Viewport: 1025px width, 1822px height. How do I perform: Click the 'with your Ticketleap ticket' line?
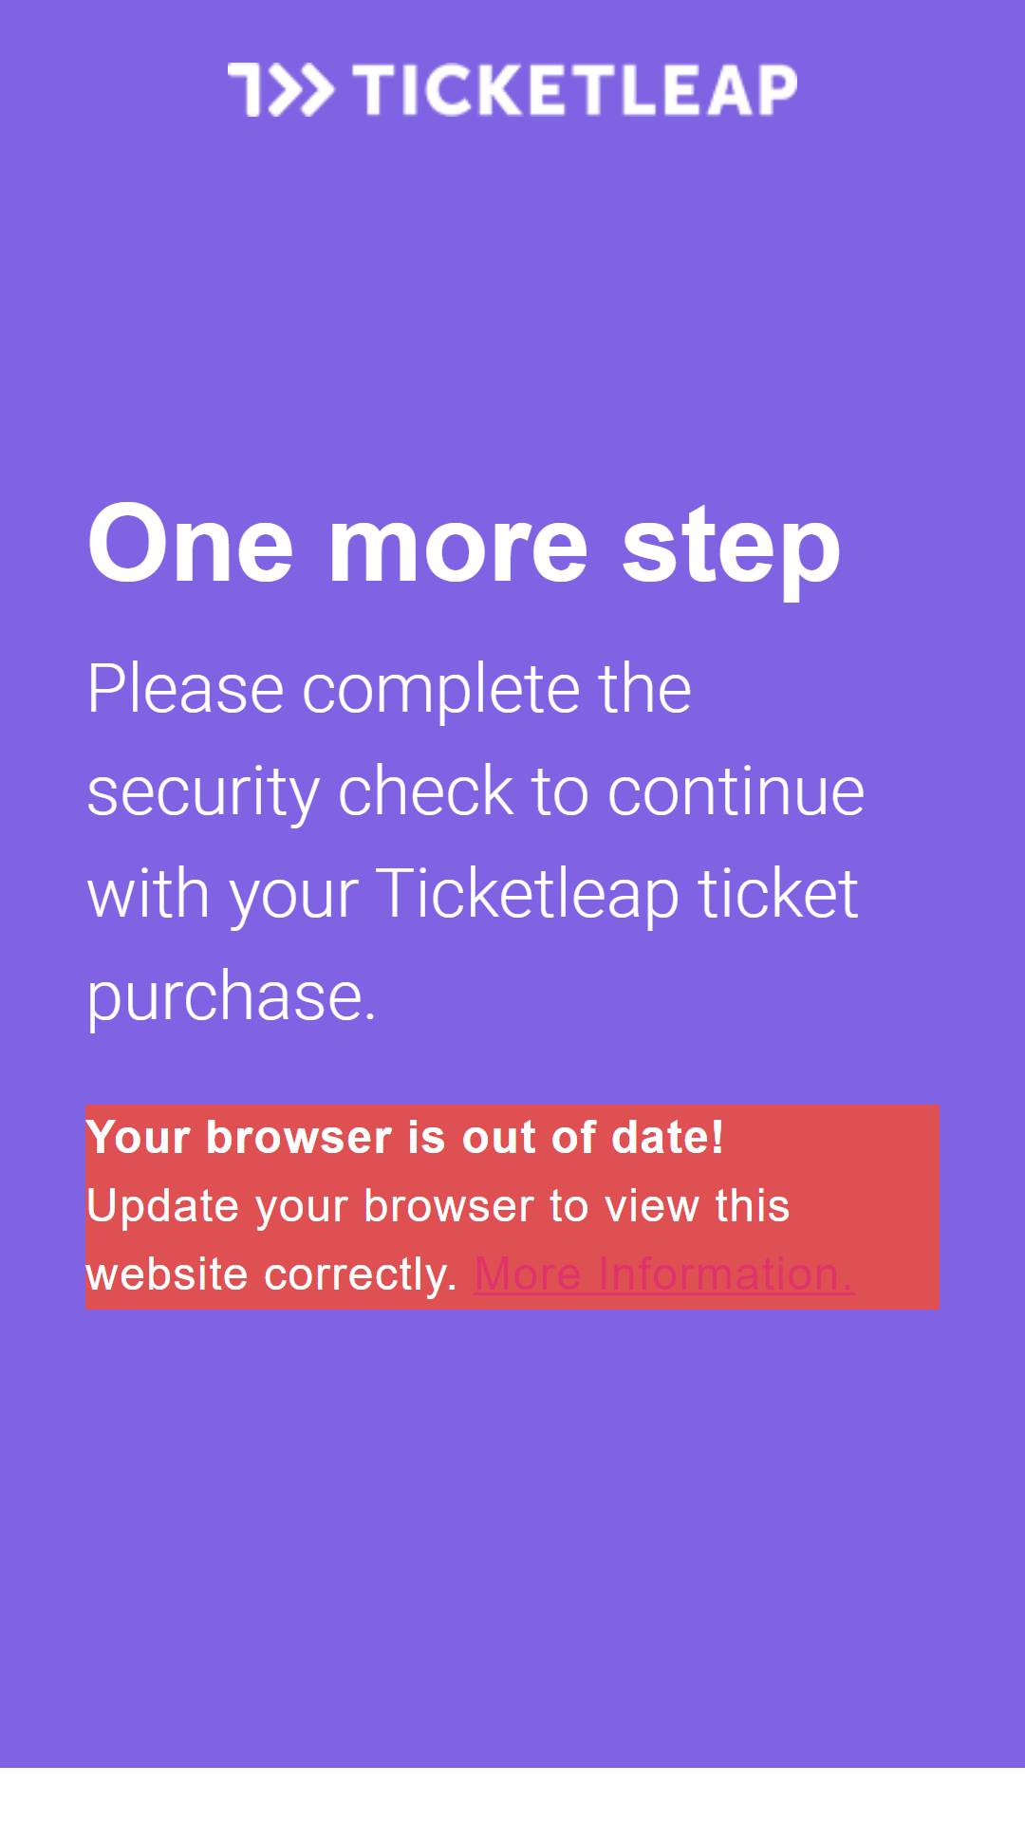pos(473,894)
